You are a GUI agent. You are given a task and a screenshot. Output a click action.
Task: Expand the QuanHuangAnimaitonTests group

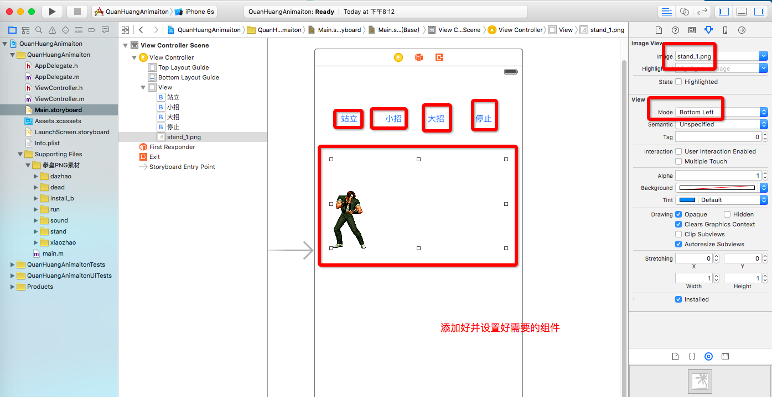click(13, 264)
